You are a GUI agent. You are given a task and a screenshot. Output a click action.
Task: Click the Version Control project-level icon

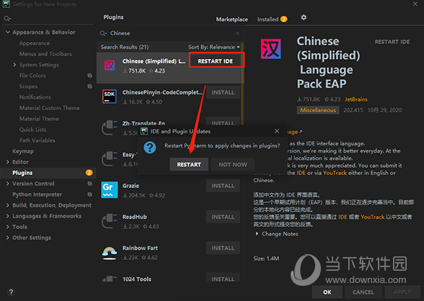[x=89, y=184]
